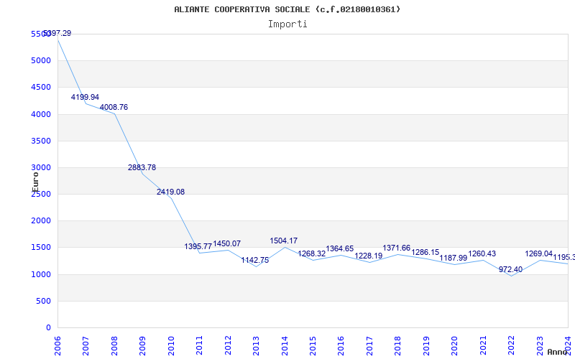This screenshot has width=575, height=359.
Task: Select the 1364.65 data label
Action: click(339, 248)
